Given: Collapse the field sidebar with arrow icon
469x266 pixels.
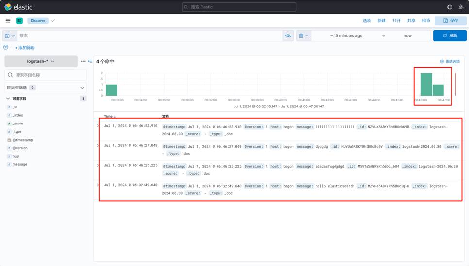Looking at the screenshot, I should [90, 61].
